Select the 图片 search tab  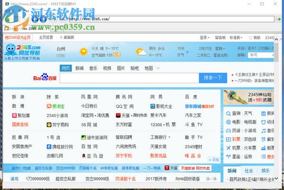(x=121, y=68)
